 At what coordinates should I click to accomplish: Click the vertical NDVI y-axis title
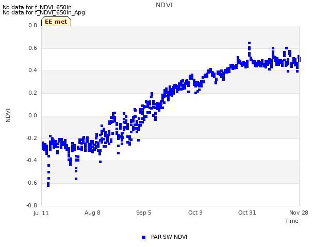(x=8, y=115)
